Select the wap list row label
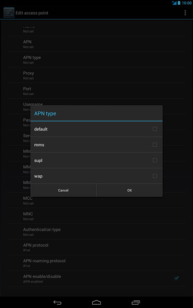Viewport: 193px width, 308px height. tap(38, 176)
